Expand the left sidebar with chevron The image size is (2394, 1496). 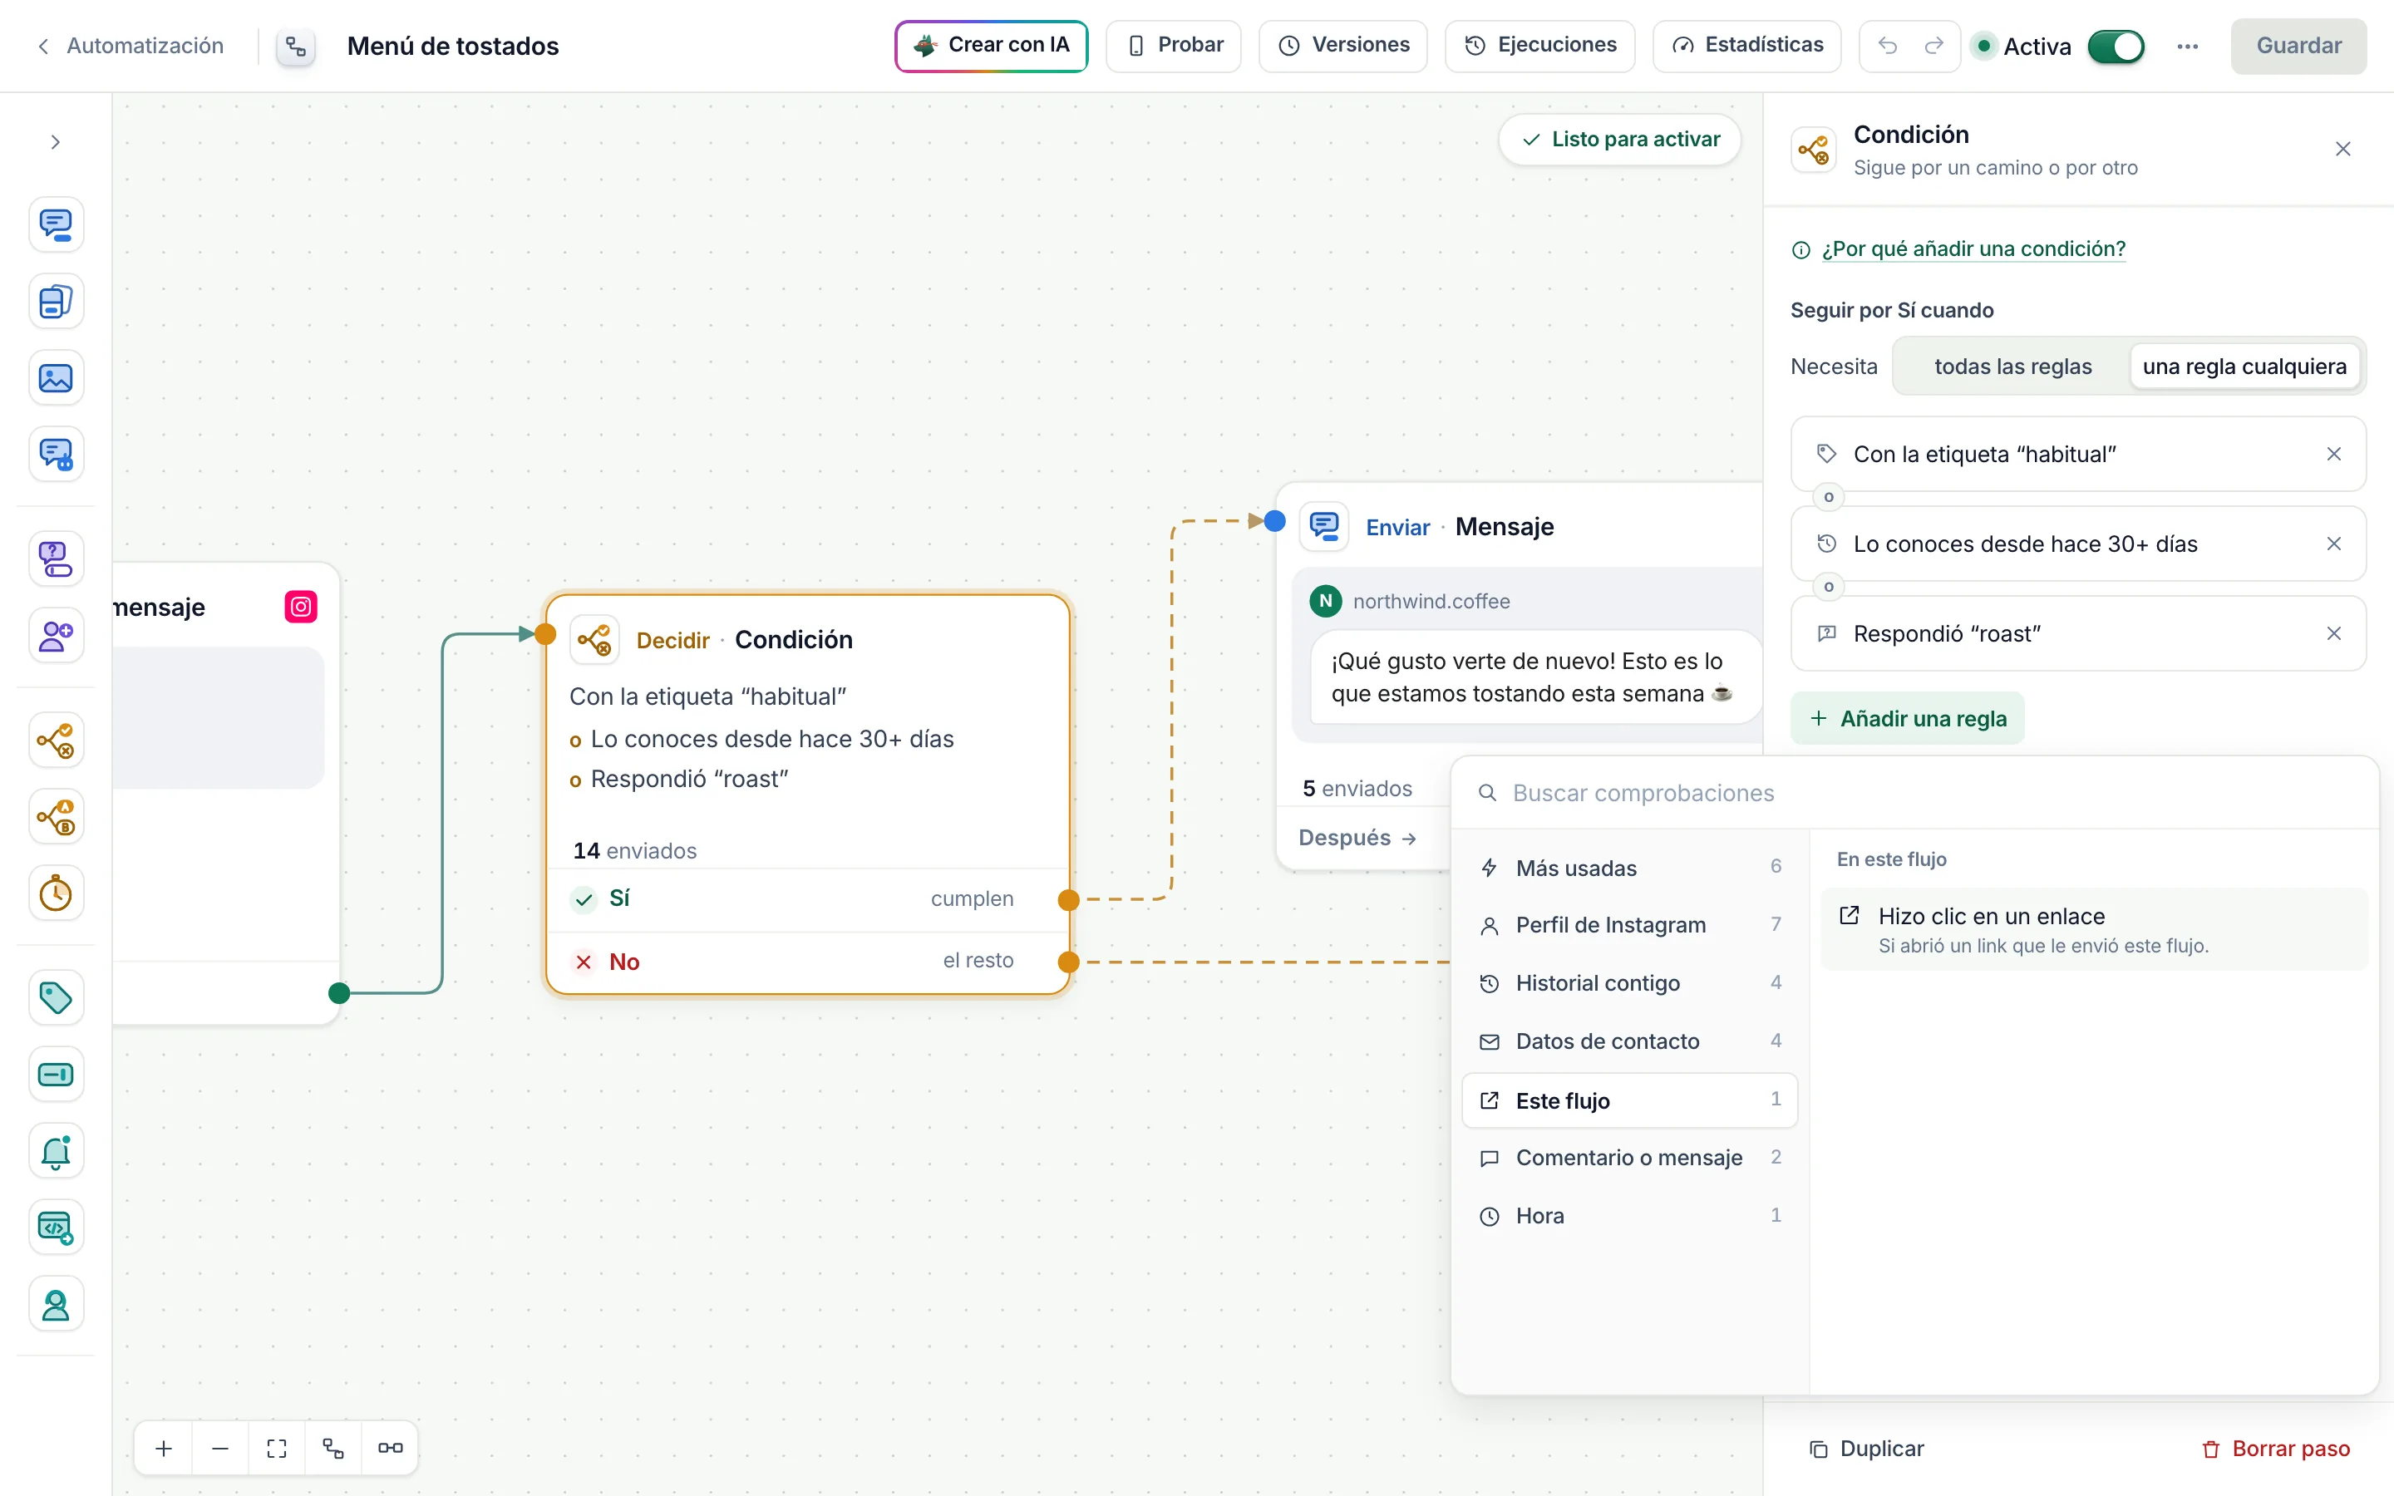tap(56, 142)
